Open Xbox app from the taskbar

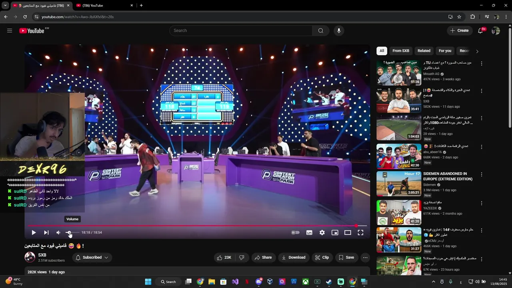point(305,282)
